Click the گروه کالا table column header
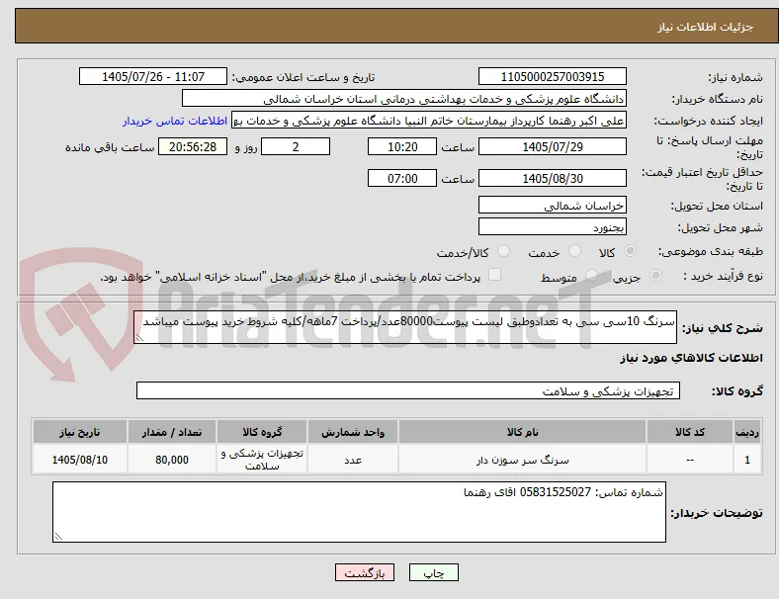The width and height of the screenshot is (779, 599). point(262,432)
